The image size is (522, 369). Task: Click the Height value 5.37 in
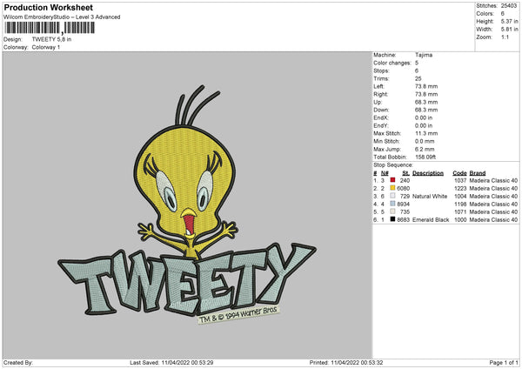[509, 21]
